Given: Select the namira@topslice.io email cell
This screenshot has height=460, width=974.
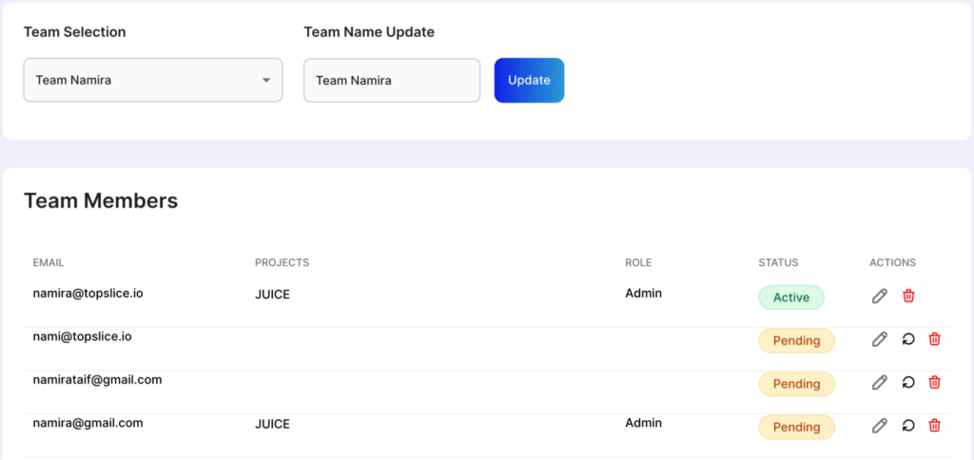Looking at the screenshot, I should tap(88, 294).
